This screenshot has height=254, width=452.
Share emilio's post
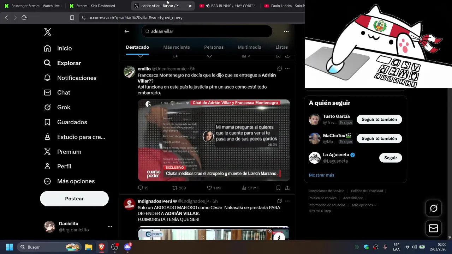pos(287,188)
